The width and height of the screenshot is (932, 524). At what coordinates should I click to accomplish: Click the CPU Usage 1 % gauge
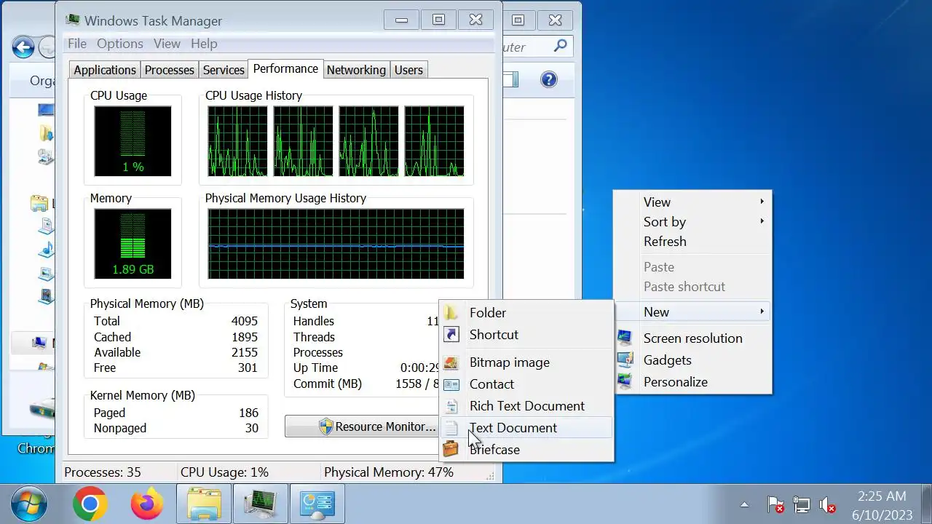(x=133, y=141)
